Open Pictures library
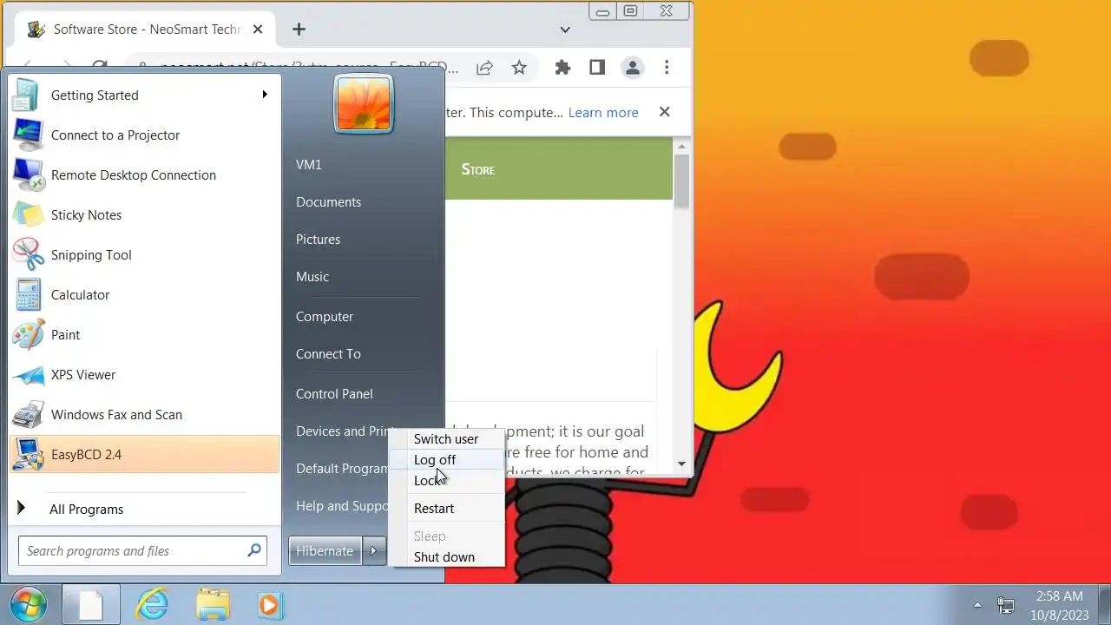The image size is (1111, 625). (318, 239)
